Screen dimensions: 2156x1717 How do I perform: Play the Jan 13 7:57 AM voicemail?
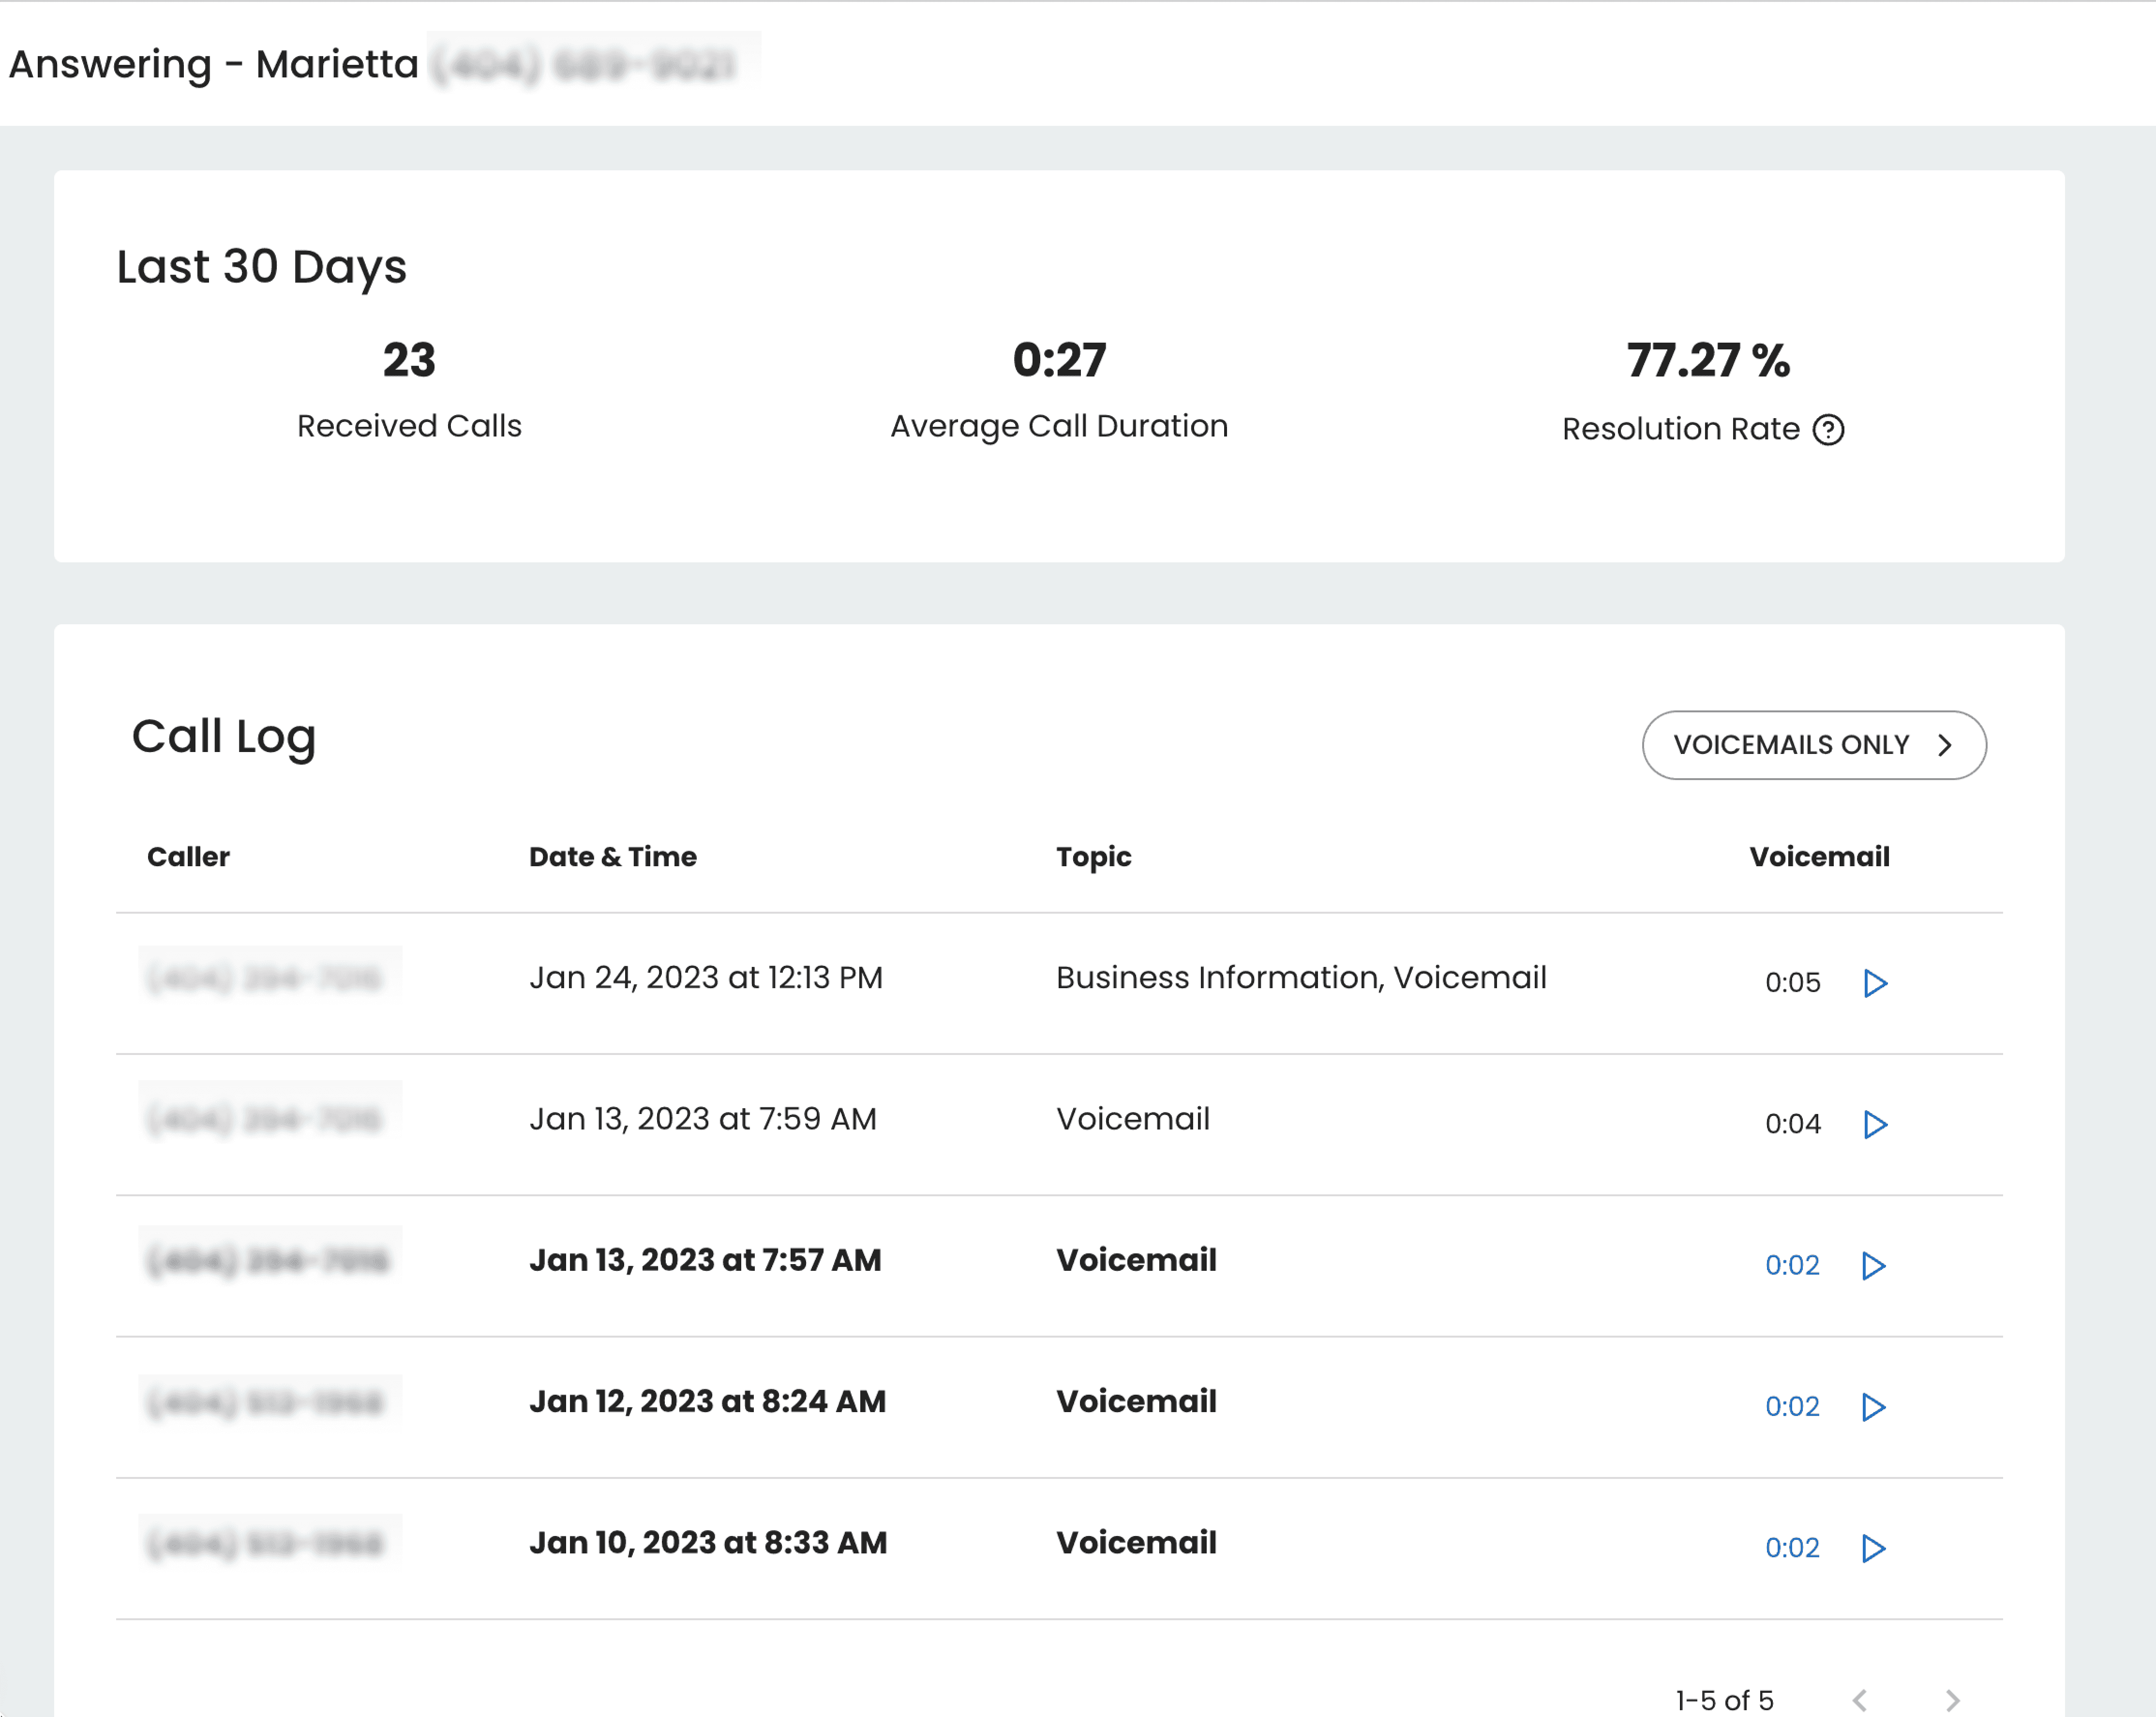point(1873,1265)
